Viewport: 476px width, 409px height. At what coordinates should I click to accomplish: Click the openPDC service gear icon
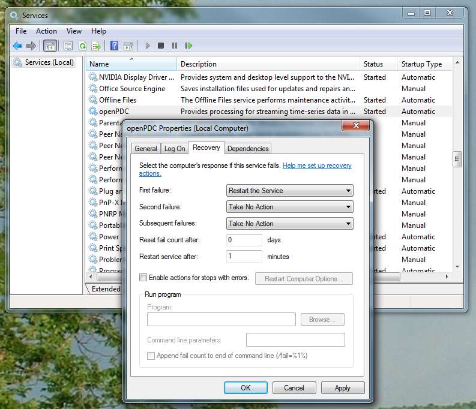point(93,111)
